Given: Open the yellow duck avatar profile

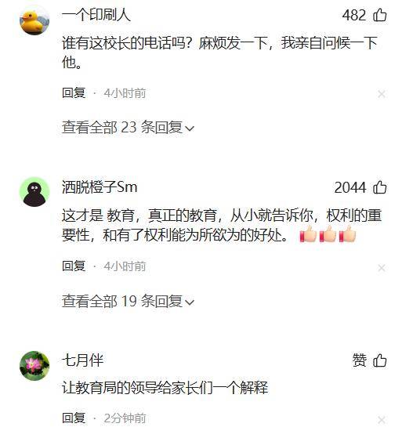Looking at the screenshot, I should tap(34, 20).
